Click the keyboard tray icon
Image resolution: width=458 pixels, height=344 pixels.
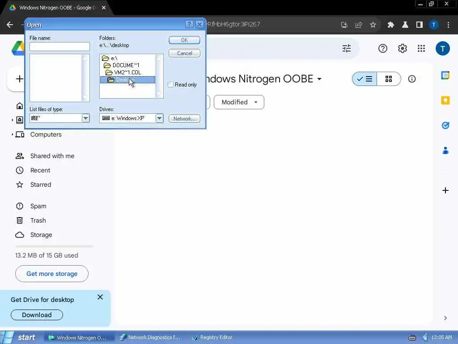tap(412, 338)
